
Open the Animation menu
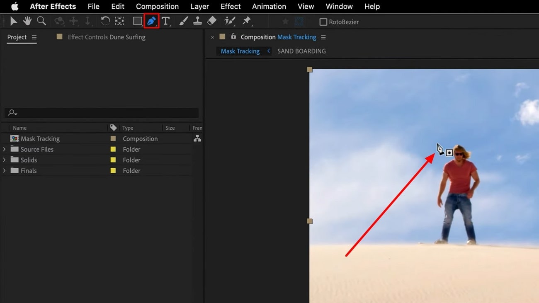coord(269,6)
